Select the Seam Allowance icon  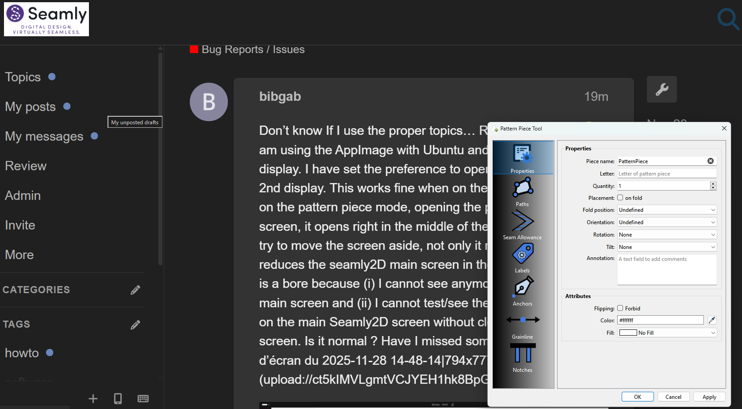(x=523, y=221)
